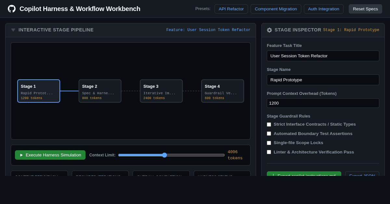Image resolution: width=390 pixels, height=204 pixels.
Task: Select the Stage 2 Spec & Harness node
Action: [100, 91]
